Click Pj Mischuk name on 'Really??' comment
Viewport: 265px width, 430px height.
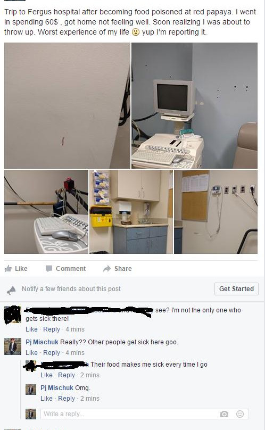click(42, 342)
